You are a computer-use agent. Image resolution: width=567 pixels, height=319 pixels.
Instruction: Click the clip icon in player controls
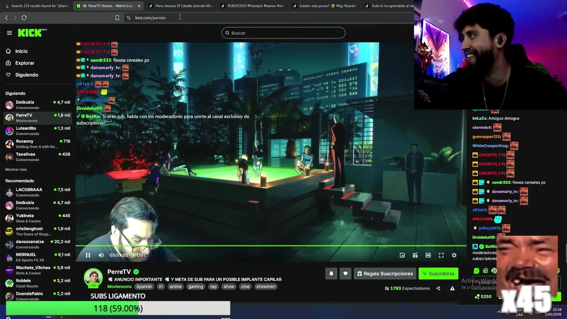415,255
